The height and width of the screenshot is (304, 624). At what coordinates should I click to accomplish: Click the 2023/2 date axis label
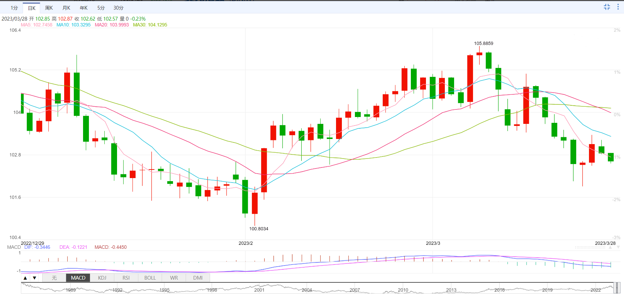click(x=246, y=243)
